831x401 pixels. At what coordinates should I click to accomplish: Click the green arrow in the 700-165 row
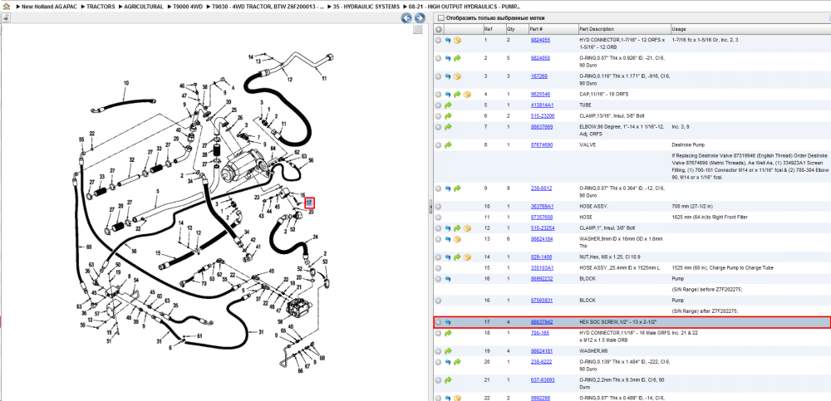448,333
